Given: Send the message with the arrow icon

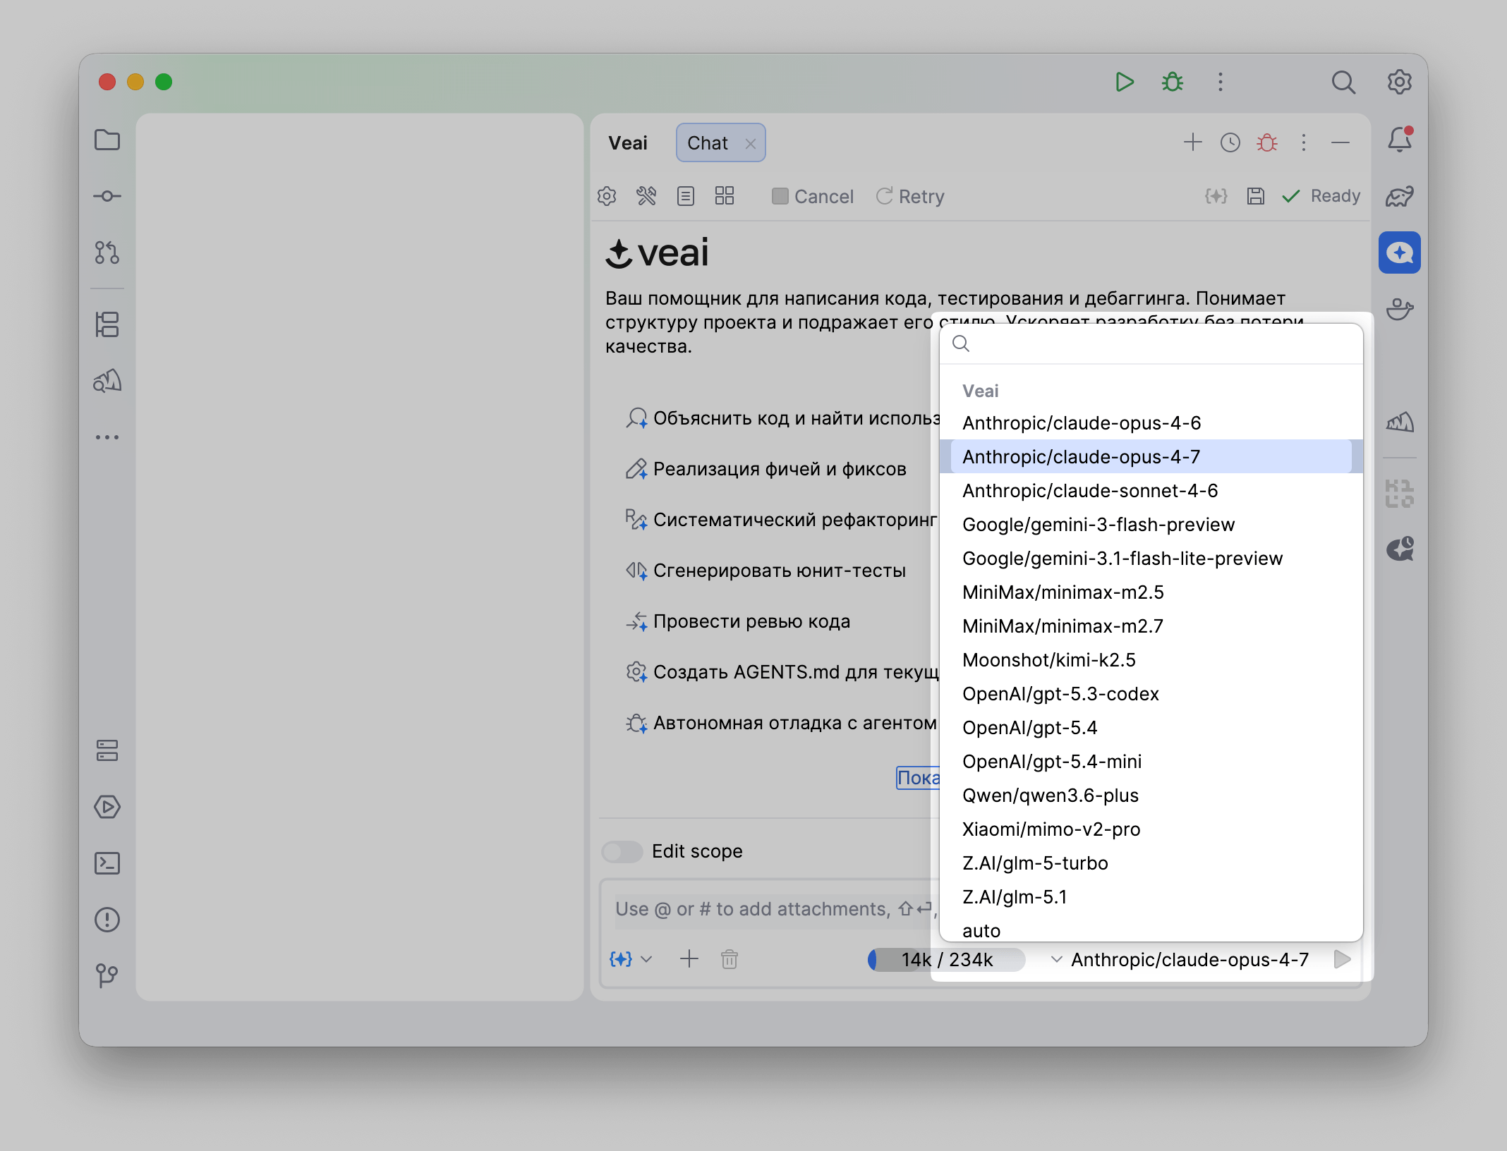Looking at the screenshot, I should coord(1341,959).
